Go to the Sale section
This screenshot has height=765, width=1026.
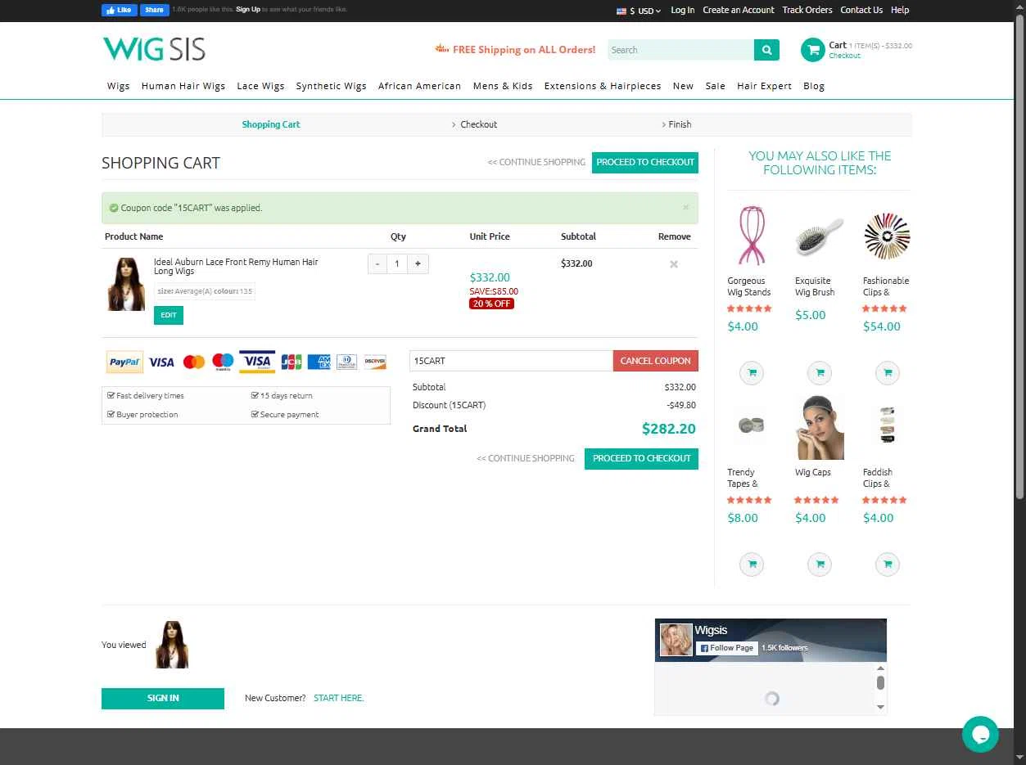point(716,86)
